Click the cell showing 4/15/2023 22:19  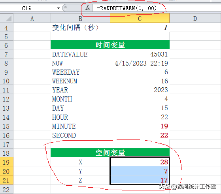140,63
